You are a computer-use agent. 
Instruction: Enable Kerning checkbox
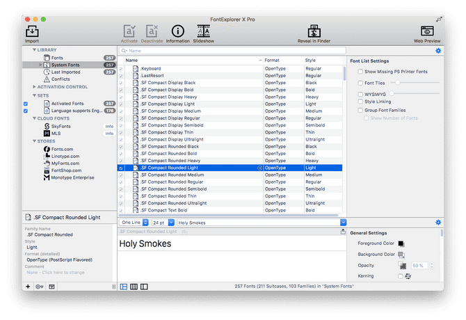tap(401, 276)
